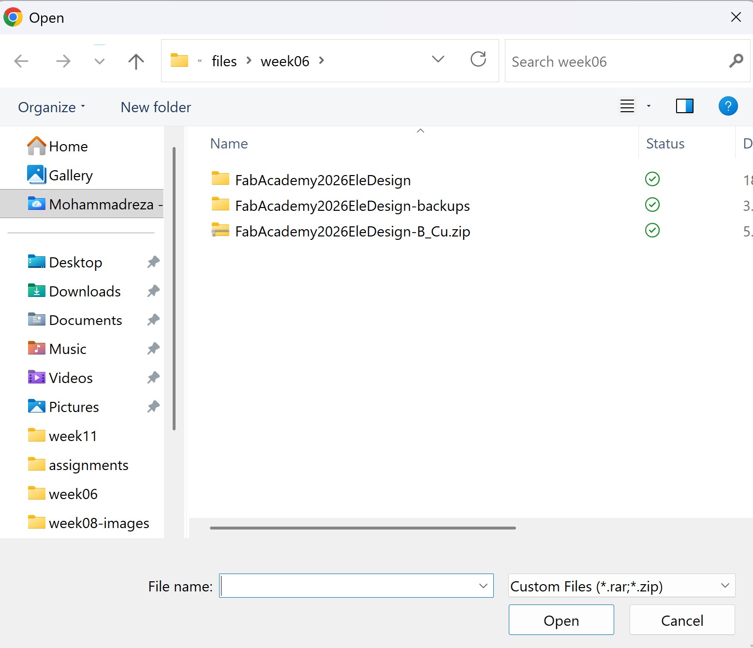Open the FabAcademy2026EleDesign-backups folder
Image resolution: width=753 pixels, height=648 pixels.
(x=352, y=206)
